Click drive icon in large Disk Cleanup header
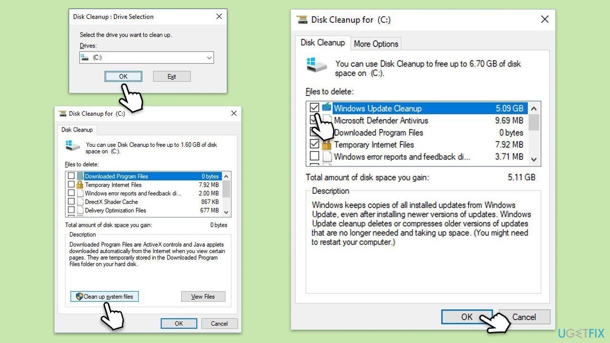Screen dimensions: 610x343 (x=317, y=66)
